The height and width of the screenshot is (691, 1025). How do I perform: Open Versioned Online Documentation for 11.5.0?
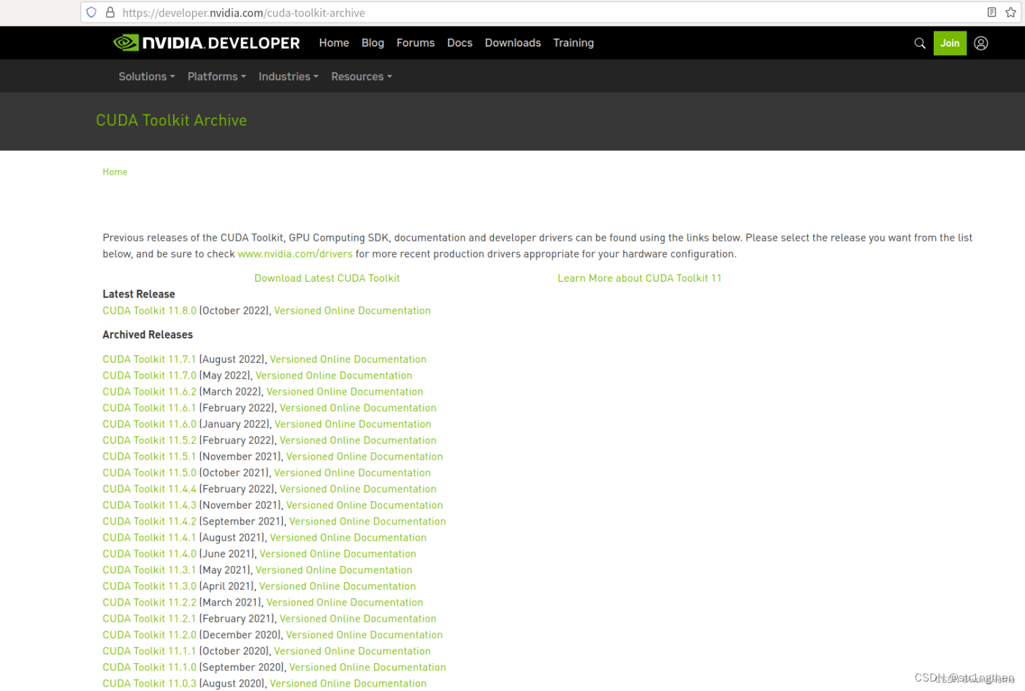click(352, 473)
